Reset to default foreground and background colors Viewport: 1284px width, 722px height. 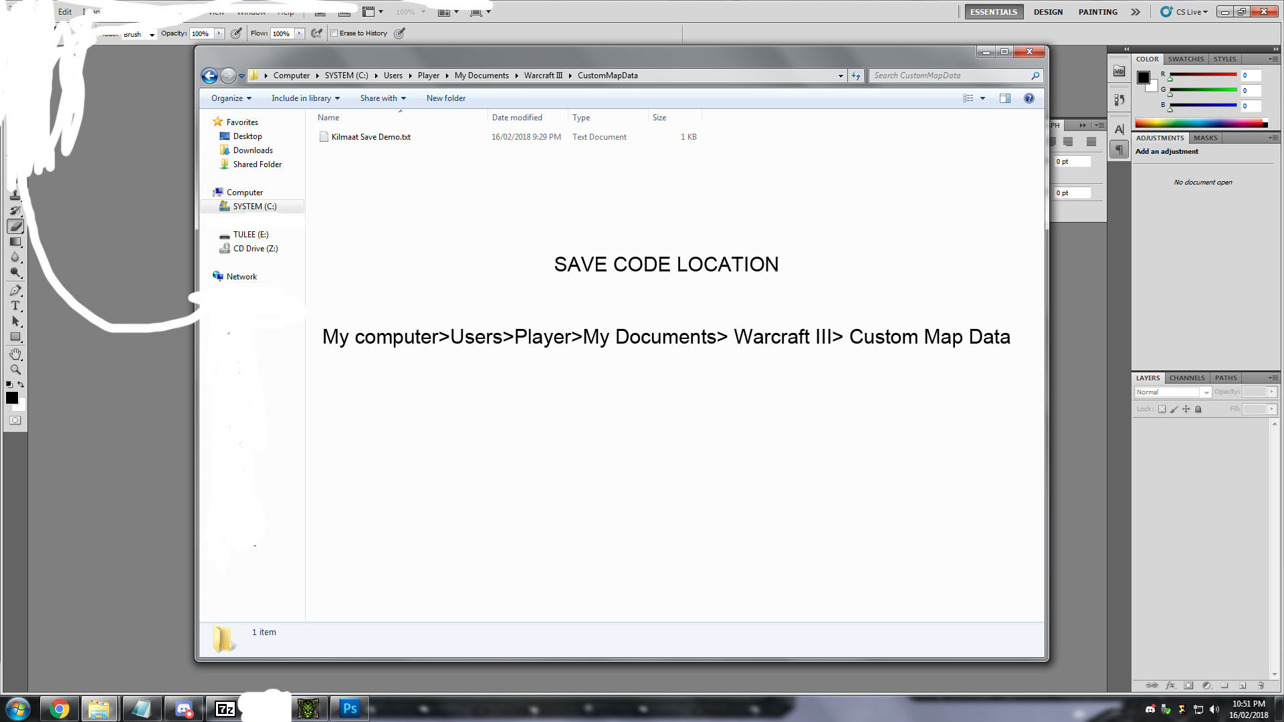pyautogui.click(x=9, y=384)
